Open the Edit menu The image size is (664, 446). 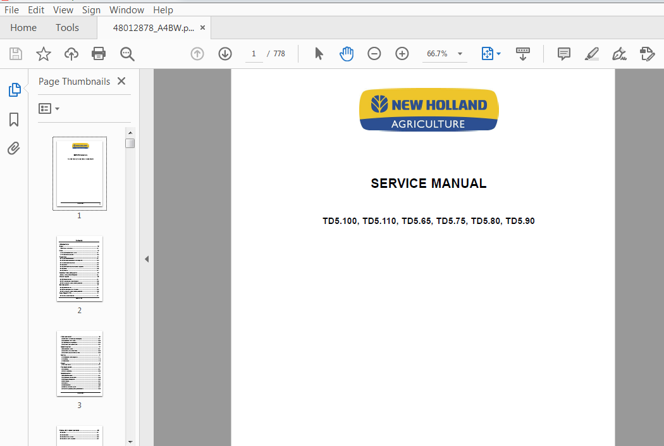(x=36, y=9)
